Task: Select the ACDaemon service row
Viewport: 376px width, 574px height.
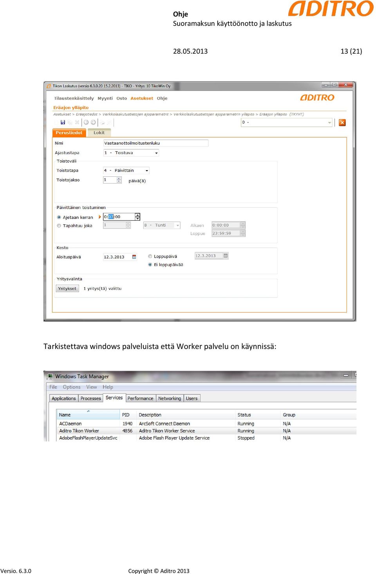Action: point(207,424)
